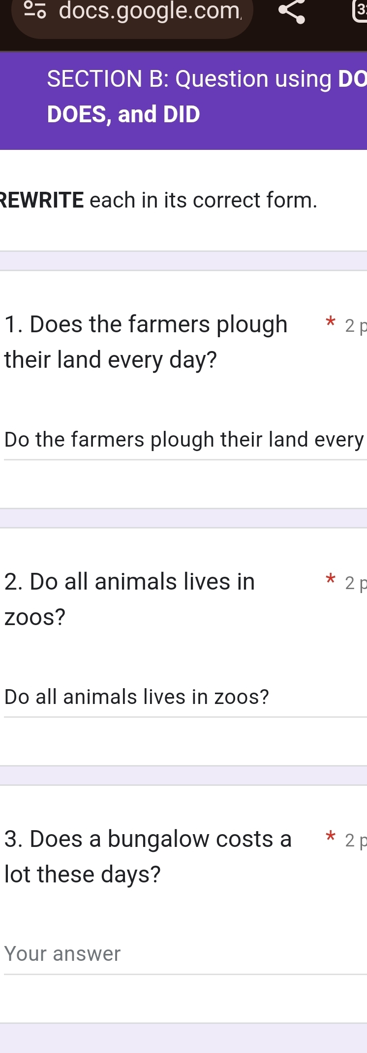Tap question 3 about bungalow costs
Screen dimensions: 367x1053
[148, 839]
